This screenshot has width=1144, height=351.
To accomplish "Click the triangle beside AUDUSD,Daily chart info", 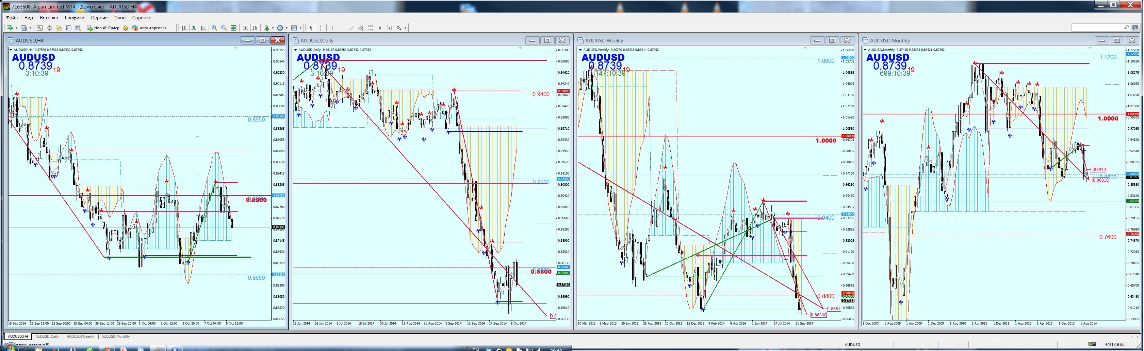I will click(296, 50).
